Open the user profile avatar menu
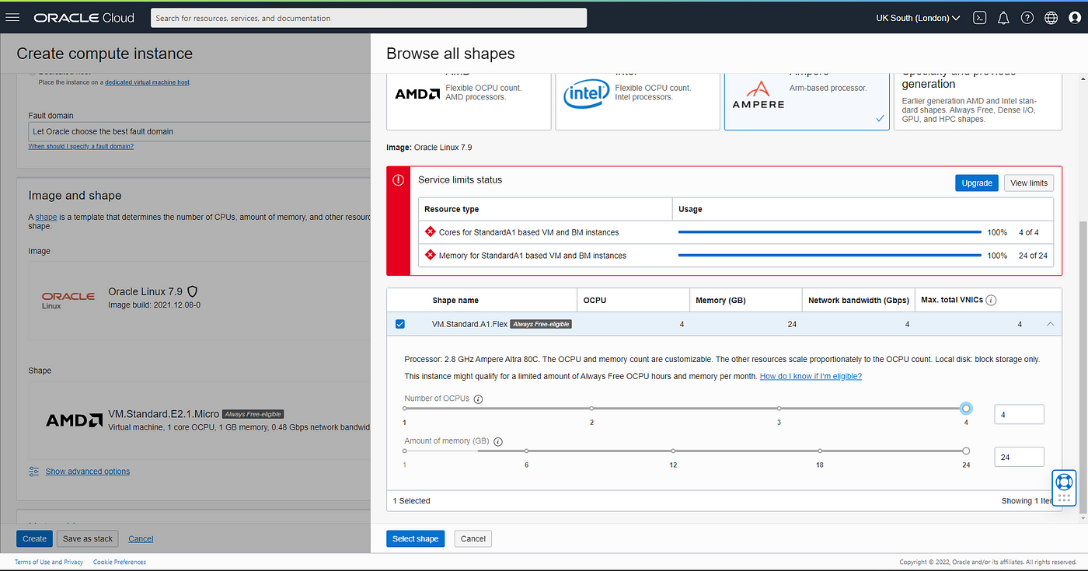This screenshot has width=1088, height=571. tap(1075, 18)
